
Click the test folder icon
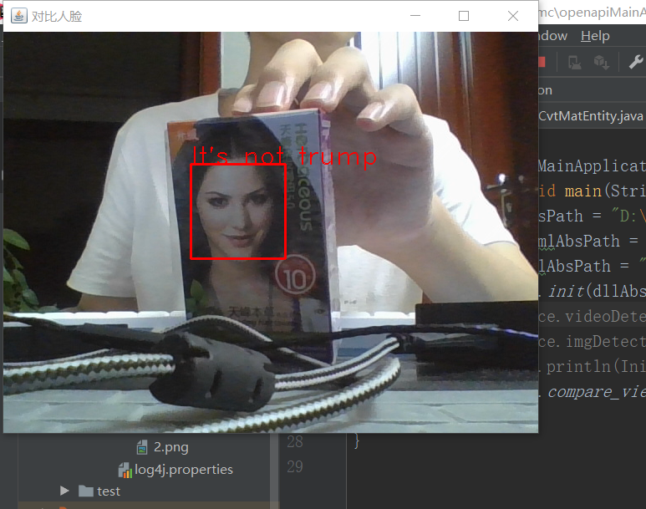(x=86, y=491)
